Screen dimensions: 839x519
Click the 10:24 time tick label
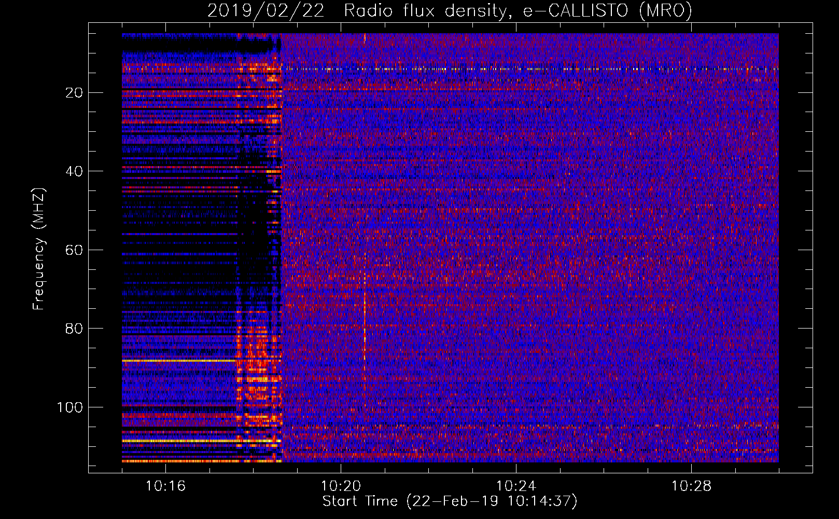(516, 486)
